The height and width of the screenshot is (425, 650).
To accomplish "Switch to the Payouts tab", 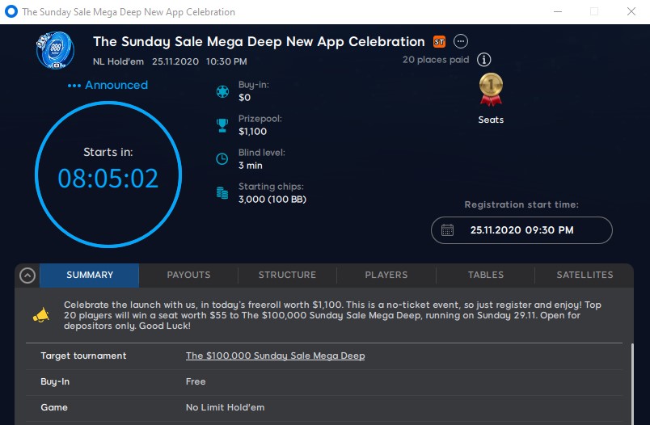I will pos(188,275).
